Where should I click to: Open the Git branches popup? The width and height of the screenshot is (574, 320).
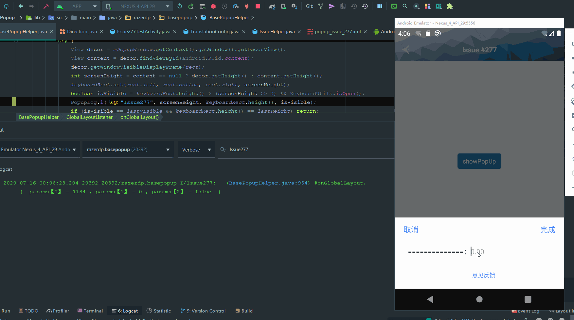coord(321,6)
